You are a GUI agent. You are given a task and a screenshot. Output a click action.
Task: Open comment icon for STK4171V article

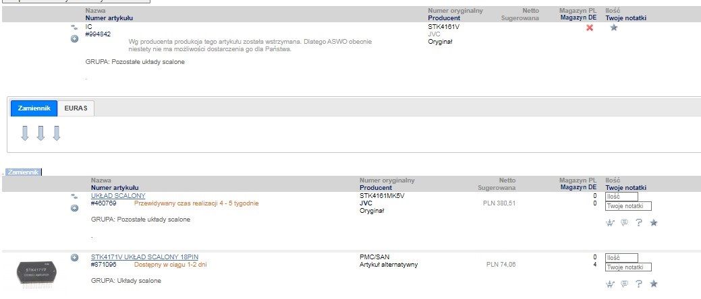[625, 284]
